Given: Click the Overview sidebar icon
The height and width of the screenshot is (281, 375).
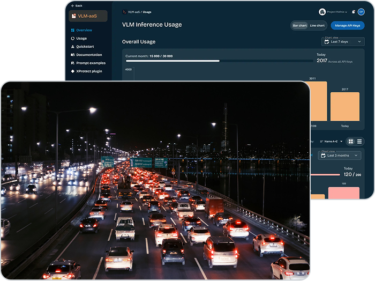Looking at the screenshot, I should coord(73,30).
